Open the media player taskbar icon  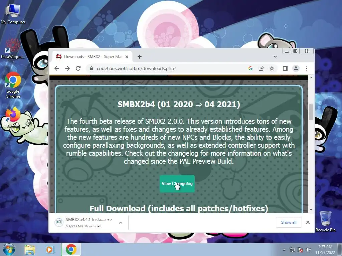tap(49, 249)
